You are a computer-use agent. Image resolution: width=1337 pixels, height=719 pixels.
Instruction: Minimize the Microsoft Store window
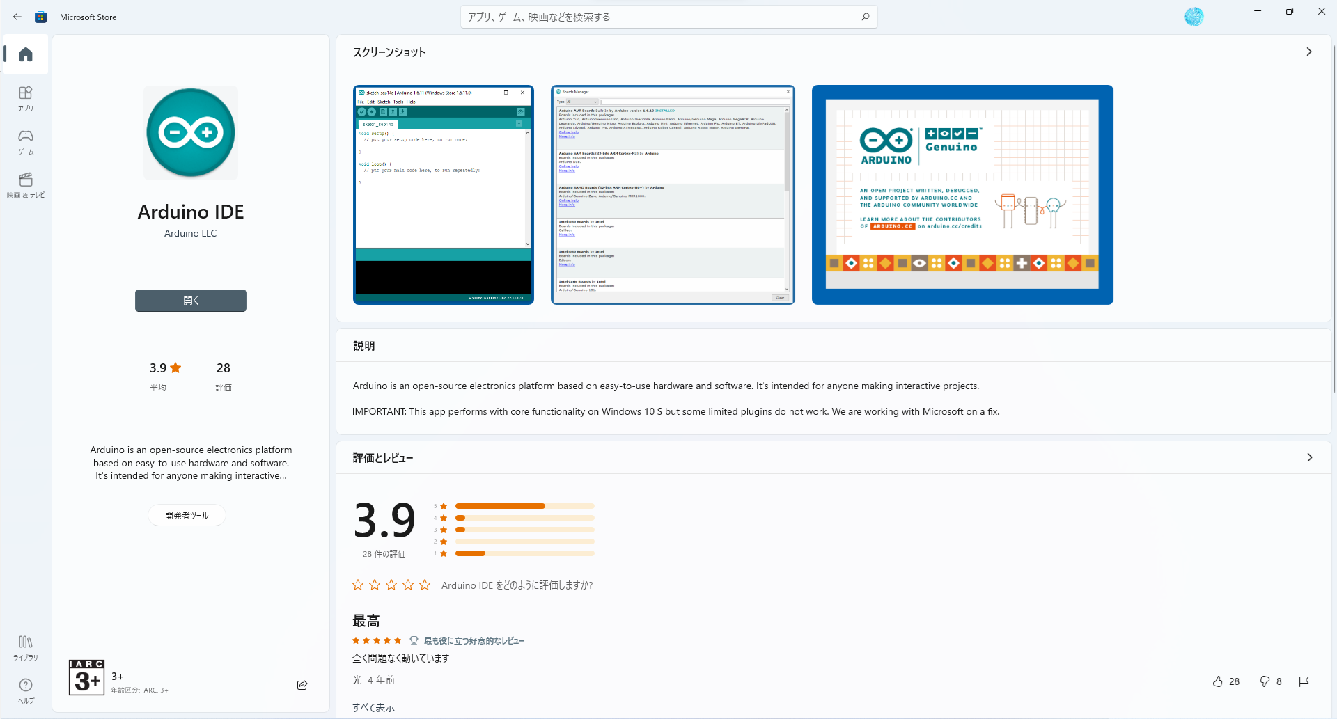point(1258,11)
